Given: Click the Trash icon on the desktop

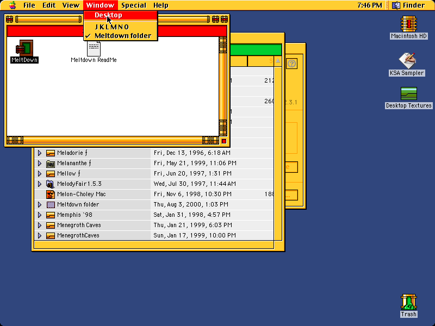Looking at the screenshot, I should (x=409, y=302).
